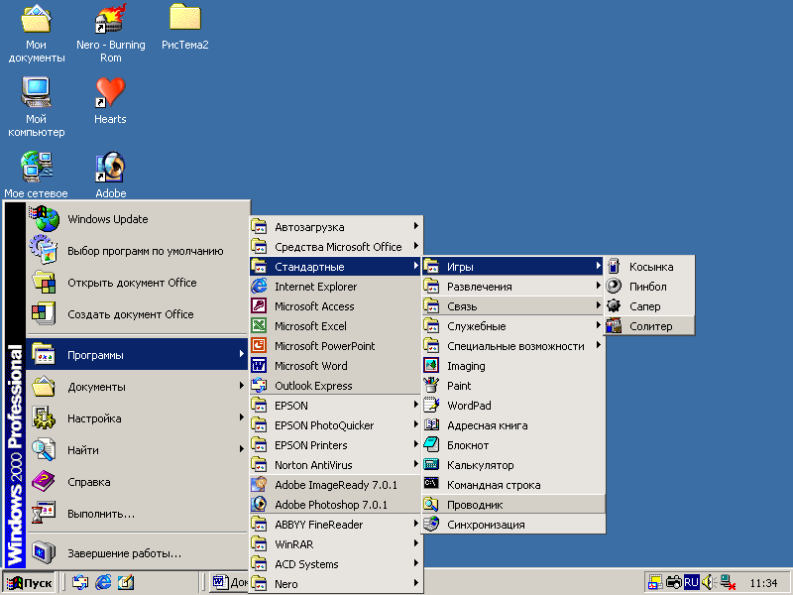Click the WordPad icon
The height and width of the screenshot is (595, 793).
click(431, 406)
